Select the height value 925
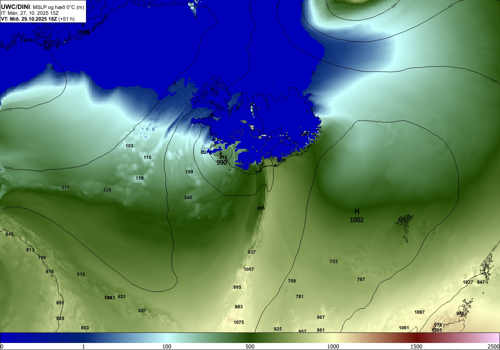This screenshot has height=350, width=500. point(278,329)
